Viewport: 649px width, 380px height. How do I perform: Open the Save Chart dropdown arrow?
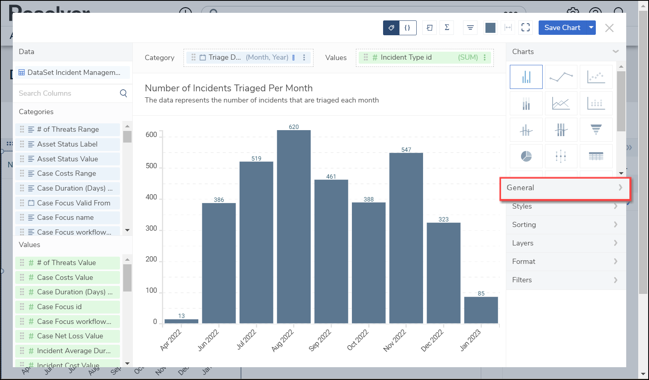click(591, 28)
